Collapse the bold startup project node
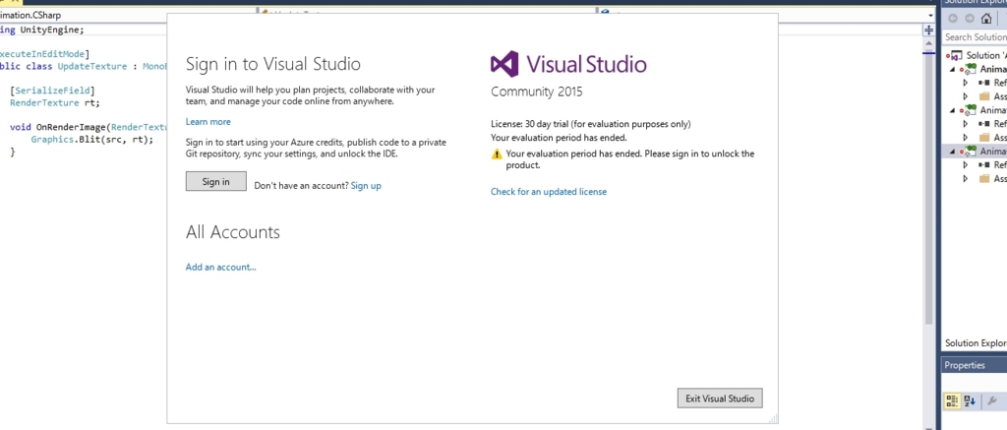 pos(952,70)
